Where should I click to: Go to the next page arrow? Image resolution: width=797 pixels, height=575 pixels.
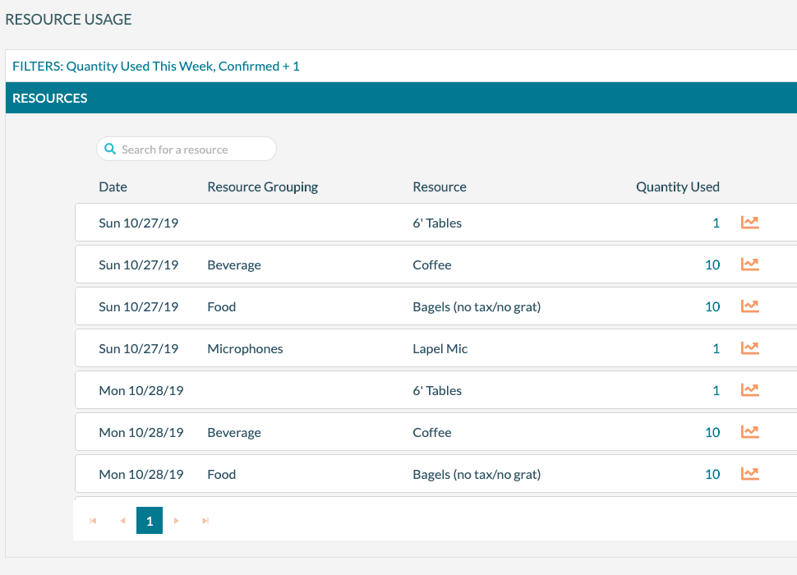pyautogui.click(x=177, y=521)
